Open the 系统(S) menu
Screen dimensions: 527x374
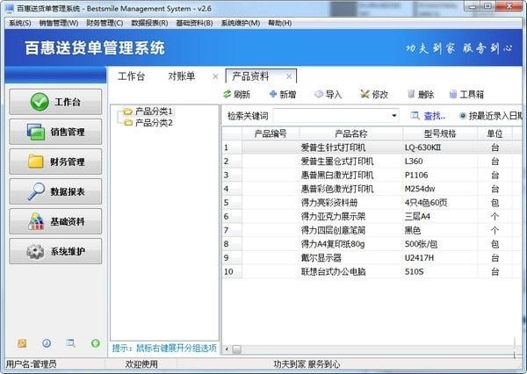20,23
